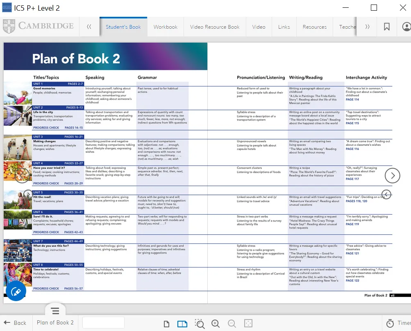
Task: Click the Back button
Action: [15, 323]
